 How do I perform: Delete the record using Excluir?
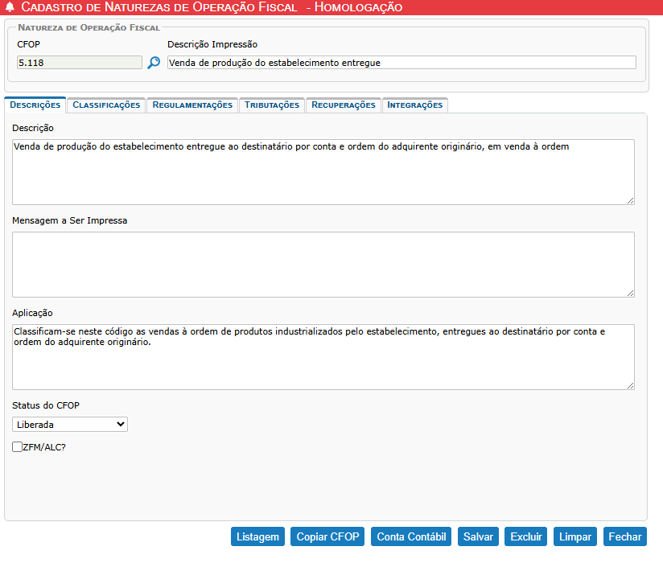[x=526, y=537]
